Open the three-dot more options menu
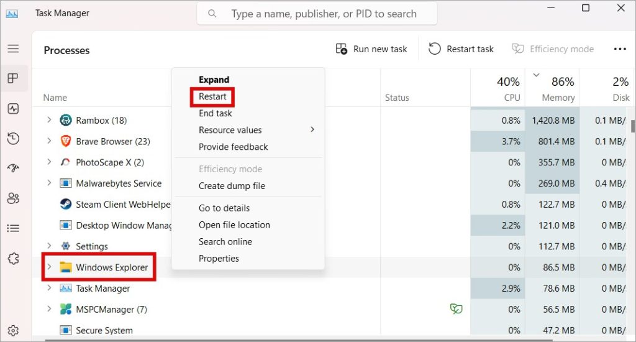Image resolution: width=636 pixels, height=342 pixels. [619, 49]
